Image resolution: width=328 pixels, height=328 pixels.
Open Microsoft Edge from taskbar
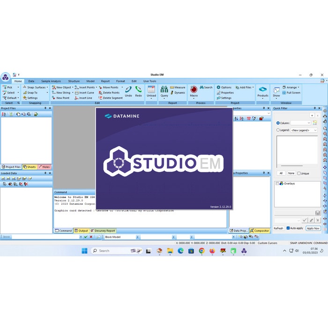pyautogui.click(x=180, y=251)
